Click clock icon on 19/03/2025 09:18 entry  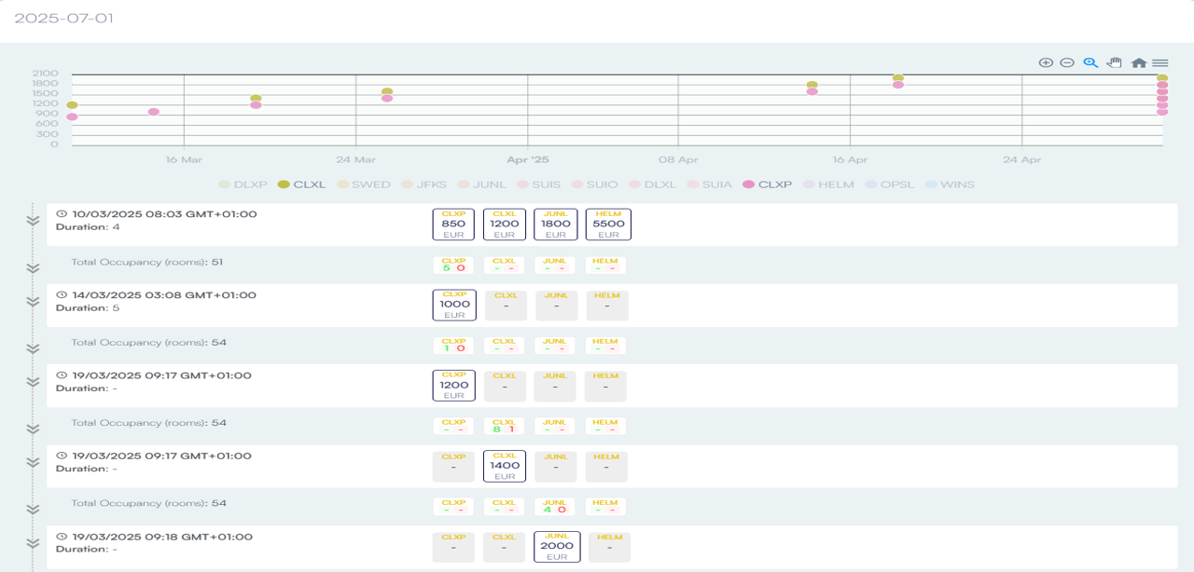[62, 537]
